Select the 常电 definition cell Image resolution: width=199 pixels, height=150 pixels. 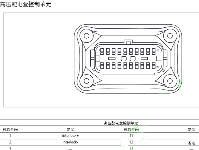pos(191,142)
